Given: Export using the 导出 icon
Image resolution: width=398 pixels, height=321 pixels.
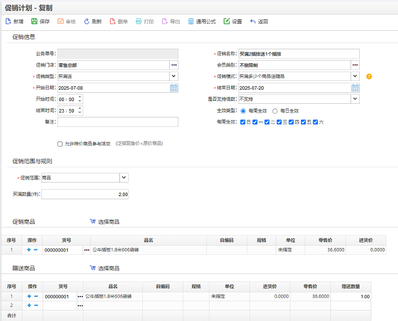Looking at the screenshot, I should [165, 22].
